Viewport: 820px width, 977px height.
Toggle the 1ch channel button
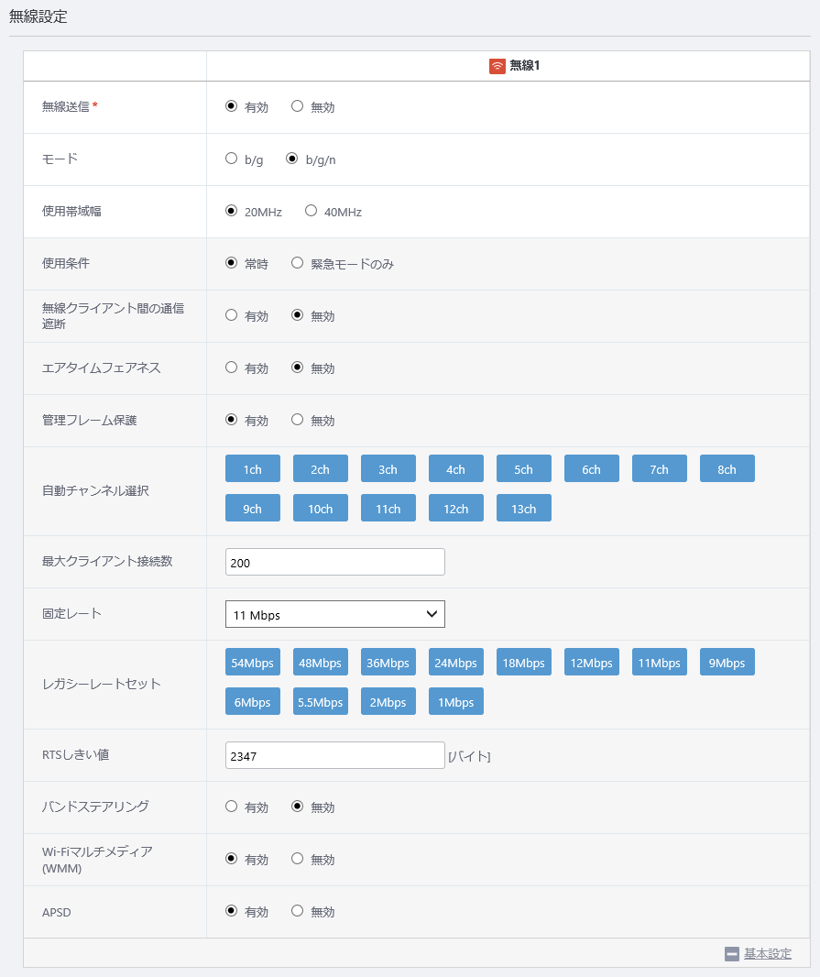tap(252, 468)
